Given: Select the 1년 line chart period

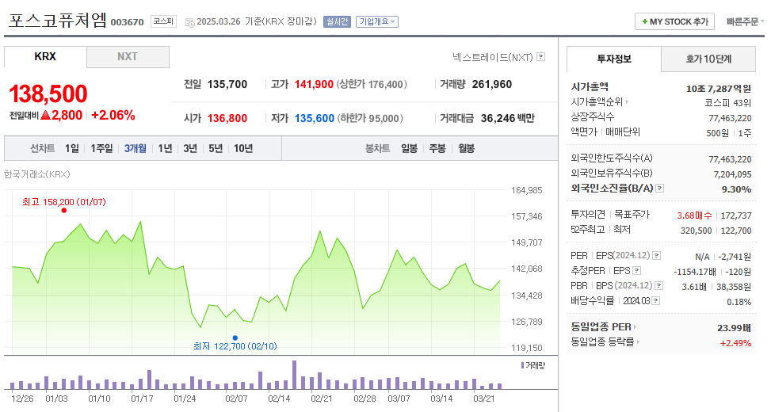Looking at the screenshot, I should [165, 148].
